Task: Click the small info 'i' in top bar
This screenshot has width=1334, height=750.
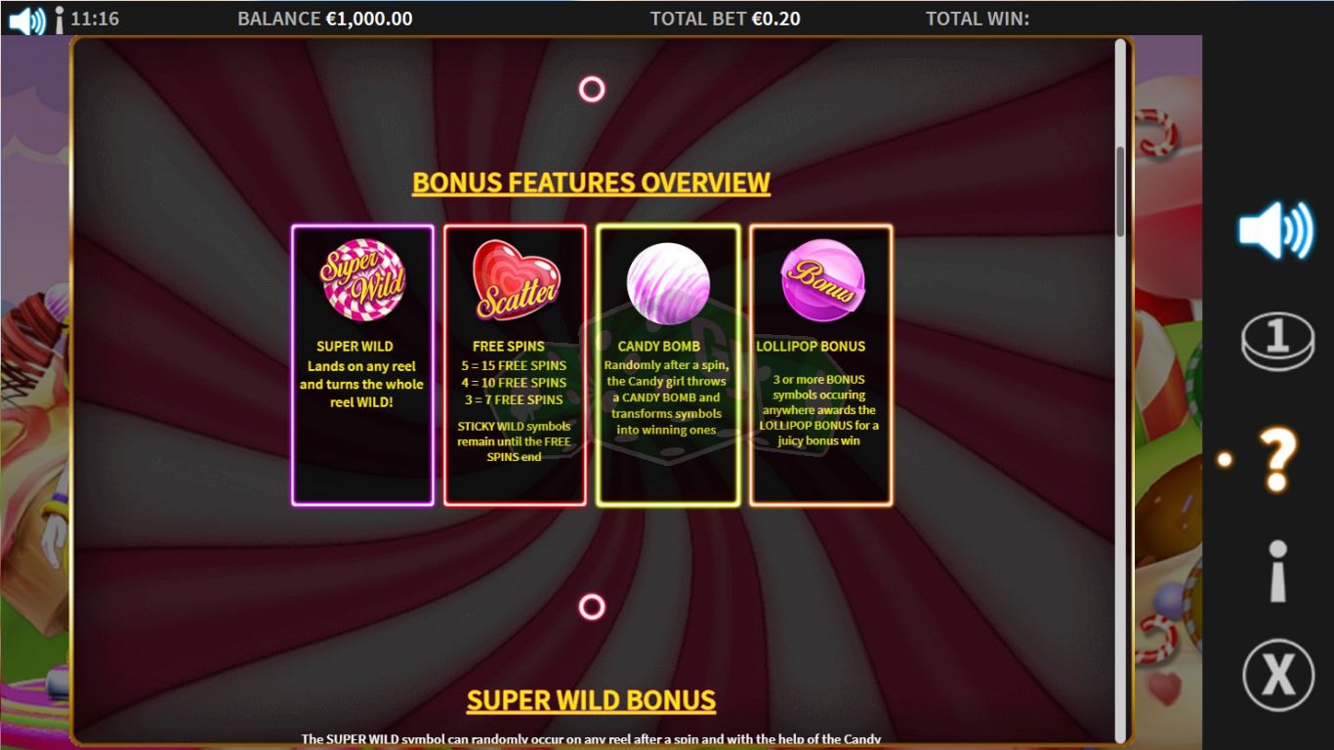Action: tap(60, 20)
